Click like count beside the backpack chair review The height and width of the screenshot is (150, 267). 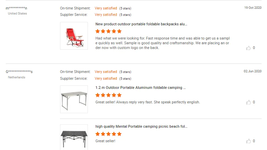[254, 48]
